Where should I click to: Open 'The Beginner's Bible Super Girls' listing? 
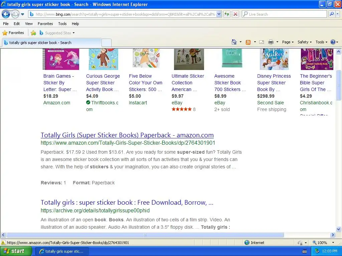click(316, 83)
